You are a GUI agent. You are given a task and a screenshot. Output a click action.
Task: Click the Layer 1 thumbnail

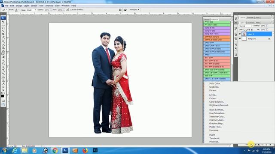click(x=244, y=34)
